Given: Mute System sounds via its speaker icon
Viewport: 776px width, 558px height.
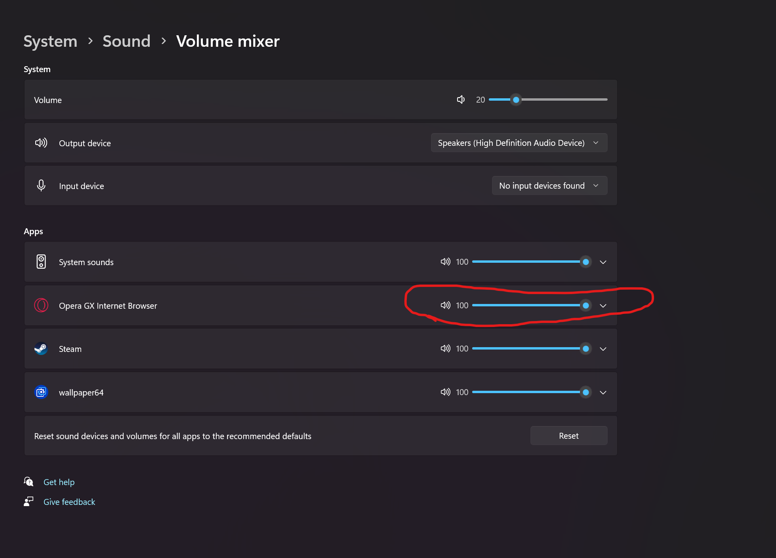Looking at the screenshot, I should point(445,262).
